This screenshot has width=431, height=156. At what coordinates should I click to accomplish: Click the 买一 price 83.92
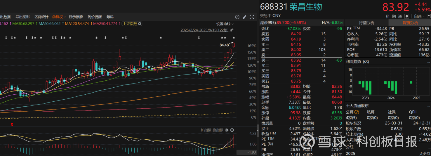296,60
